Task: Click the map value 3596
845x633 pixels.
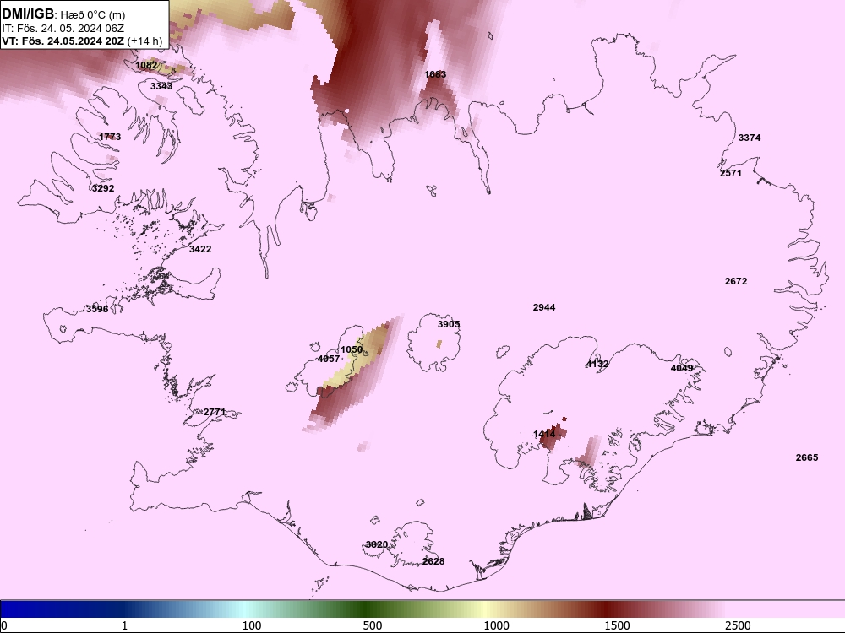Action: tap(97, 309)
